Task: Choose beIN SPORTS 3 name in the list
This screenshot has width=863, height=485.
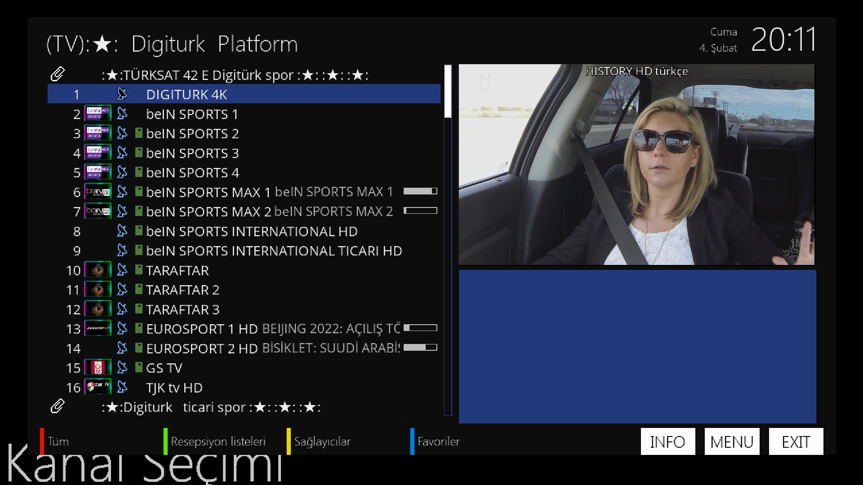Action: 192,153
